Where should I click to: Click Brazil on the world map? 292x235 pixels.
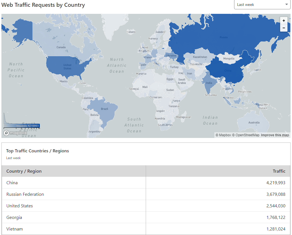(104, 109)
